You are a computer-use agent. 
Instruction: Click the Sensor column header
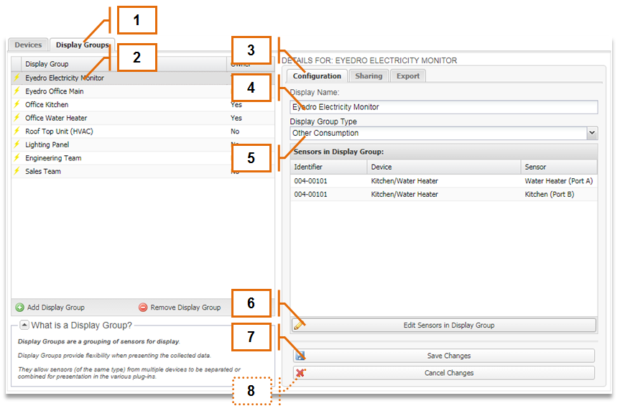(x=559, y=167)
